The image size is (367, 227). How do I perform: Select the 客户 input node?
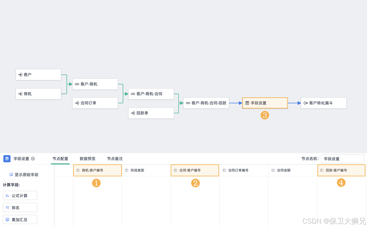pos(38,75)
